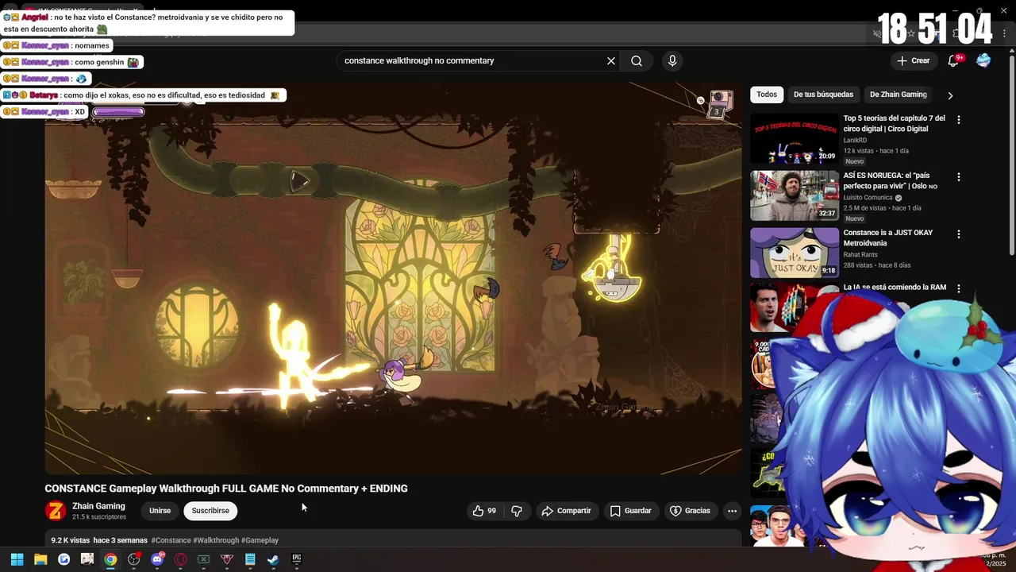The image size is (1016, 572).
Task: Click the #Gameplay hashtag
Action: tap(260, 540)
